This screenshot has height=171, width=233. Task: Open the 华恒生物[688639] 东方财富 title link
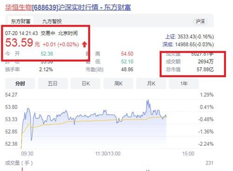tap(68, 7)
